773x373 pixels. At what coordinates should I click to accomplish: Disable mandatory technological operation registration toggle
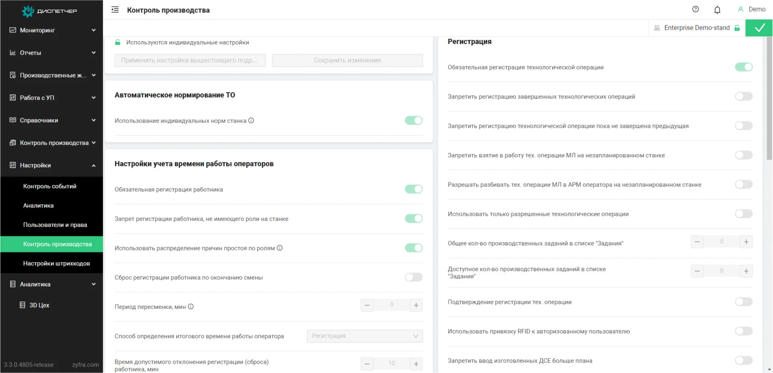[x=743, y=67]
